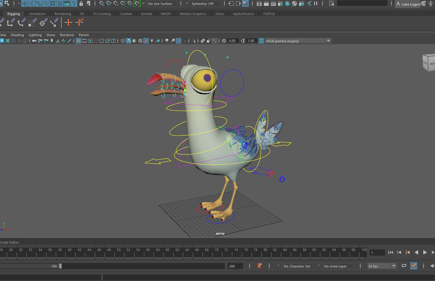Start an IPR render
This screenshot has width=435, height=281.
point(273,3)
